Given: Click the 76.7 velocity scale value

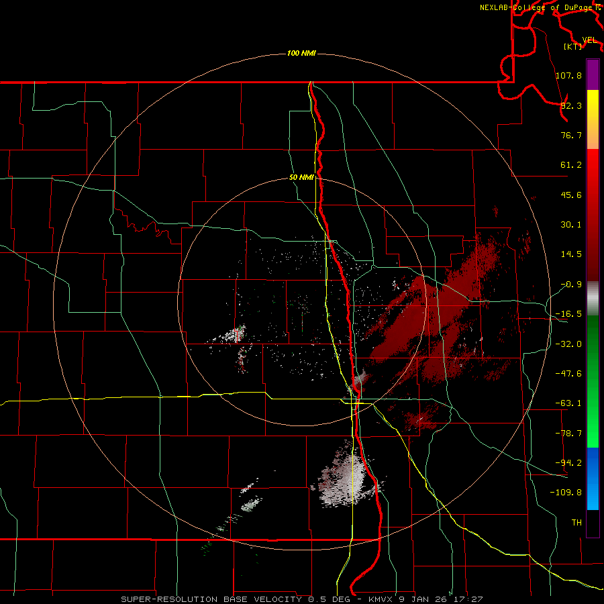Looking at the screenshot, I should point(571,135).
